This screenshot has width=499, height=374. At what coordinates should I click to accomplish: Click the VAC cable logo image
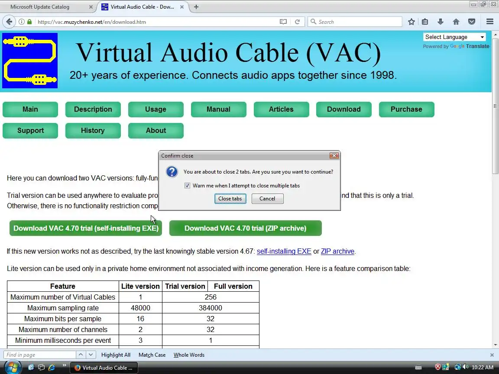(30, 61)
